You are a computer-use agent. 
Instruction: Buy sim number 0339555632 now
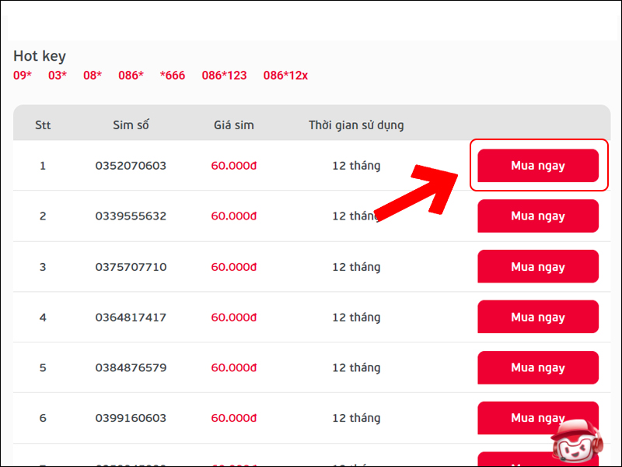pyautogui.click(x=537, y=216)
